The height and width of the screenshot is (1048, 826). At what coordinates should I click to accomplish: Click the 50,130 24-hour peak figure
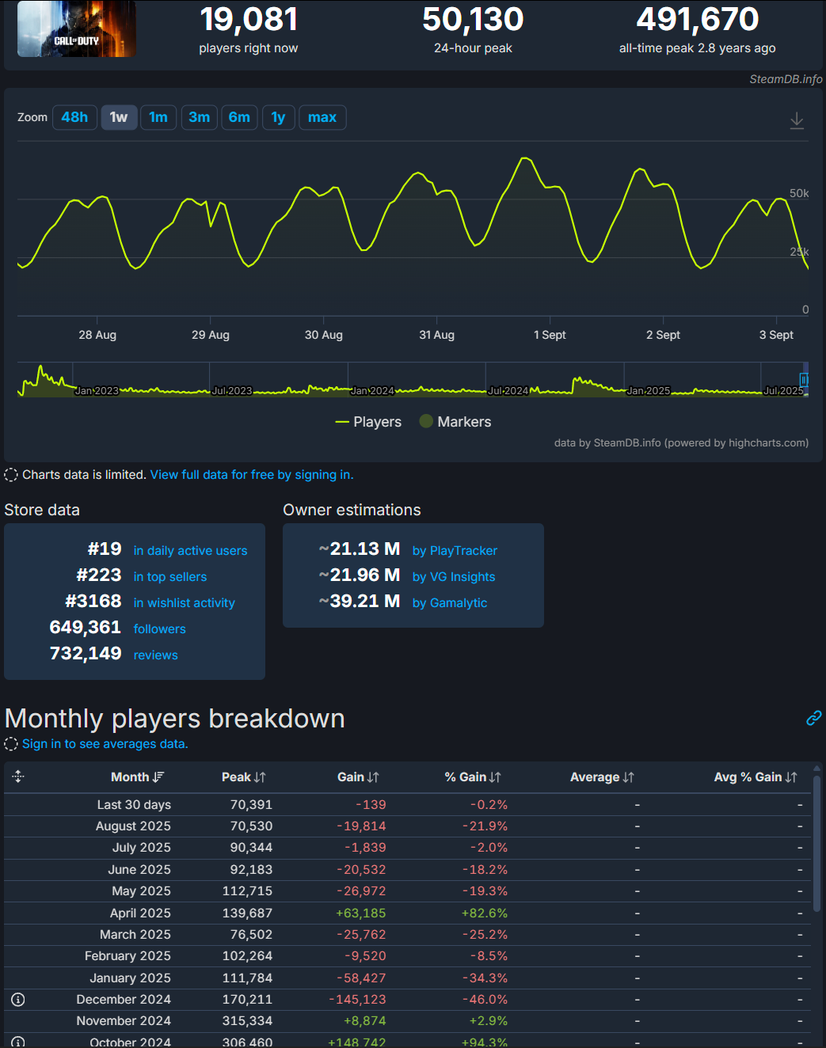click(x=473, y=19)
